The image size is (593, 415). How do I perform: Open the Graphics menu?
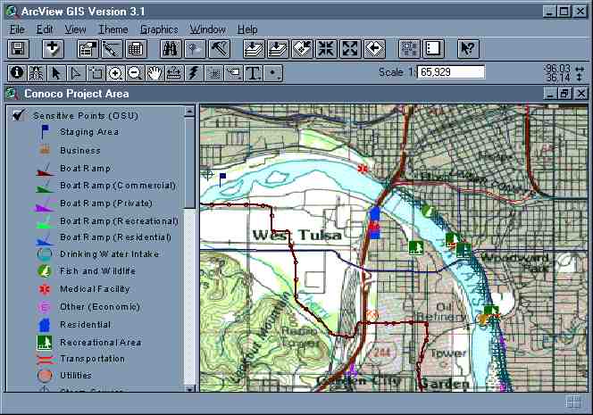[159, 29]
